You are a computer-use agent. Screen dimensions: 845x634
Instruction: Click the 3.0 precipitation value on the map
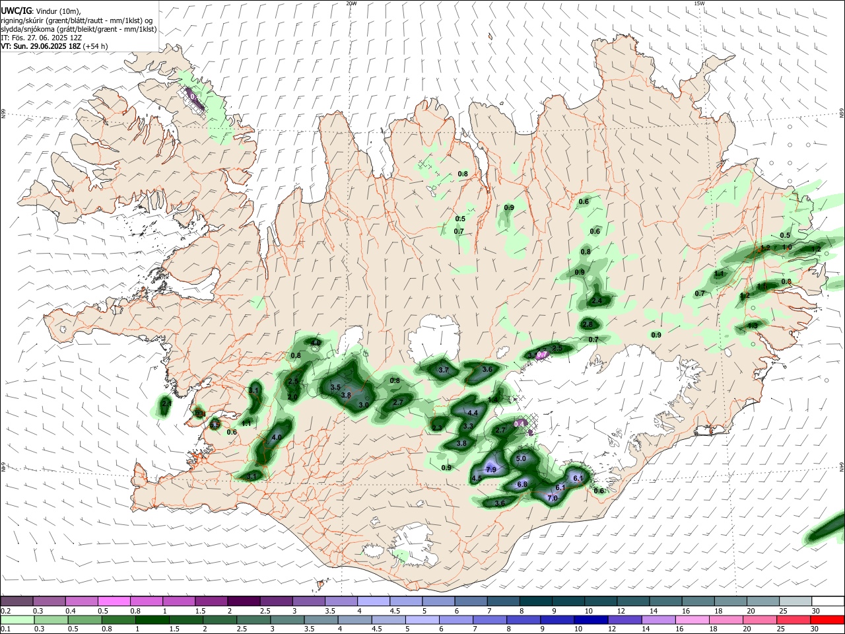[363, 405]
